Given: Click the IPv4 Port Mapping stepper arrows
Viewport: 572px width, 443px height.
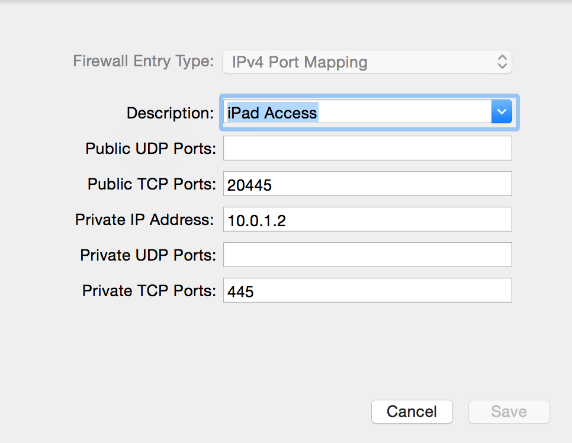Looking at the screenshot, I should pyautogui.click(x=501, y=62).
